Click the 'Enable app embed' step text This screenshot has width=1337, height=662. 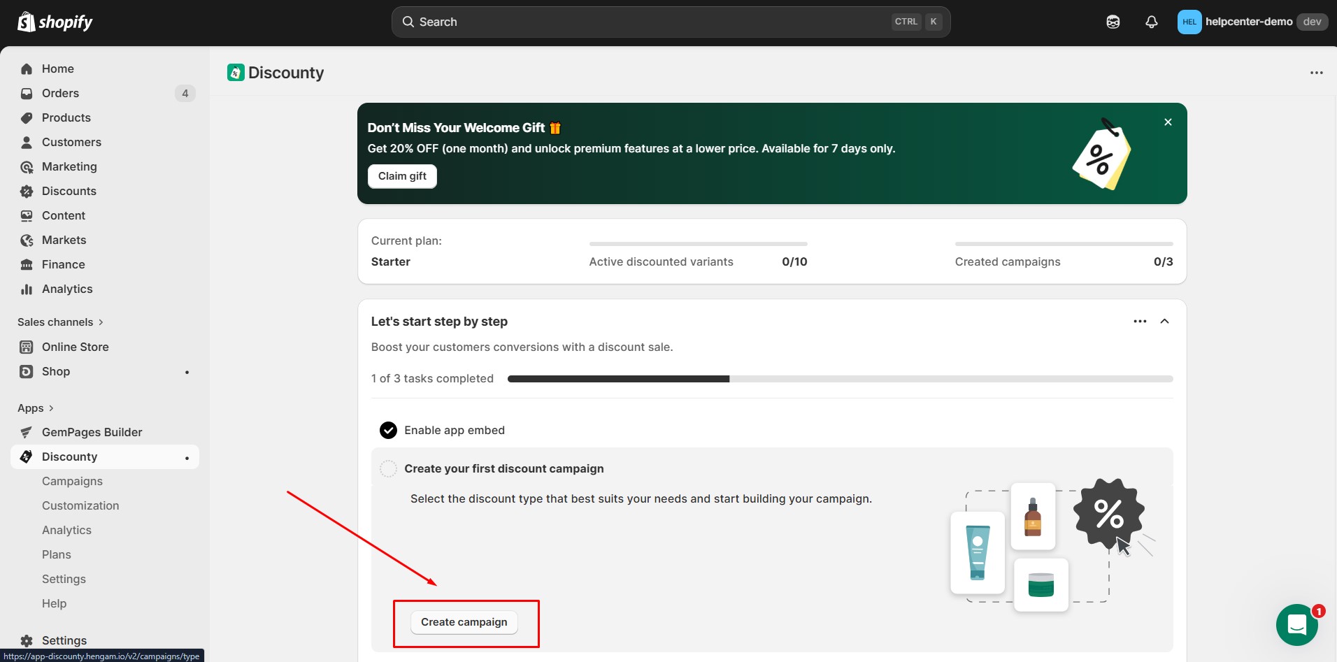point(455,430)
